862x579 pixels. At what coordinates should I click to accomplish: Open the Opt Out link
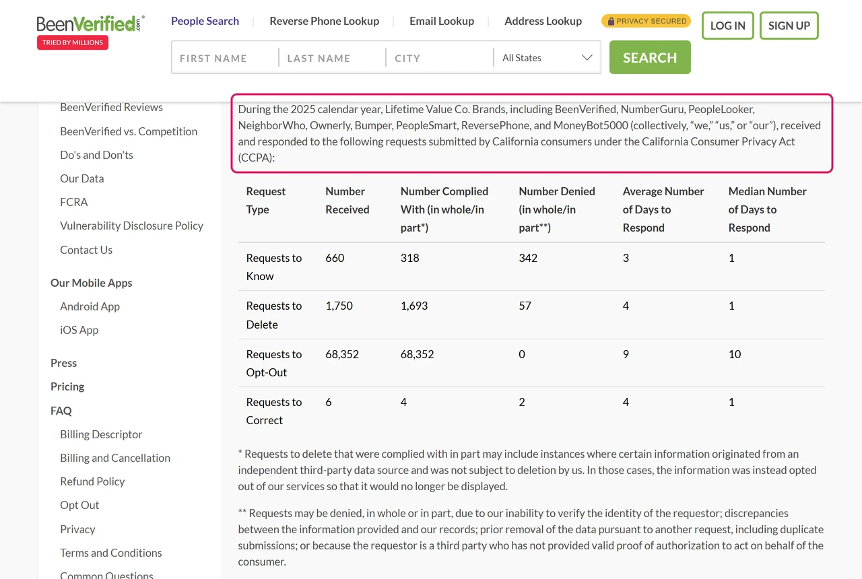coord(79,505)
